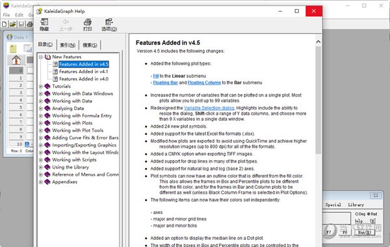Select the Using the Library topic

70,167
